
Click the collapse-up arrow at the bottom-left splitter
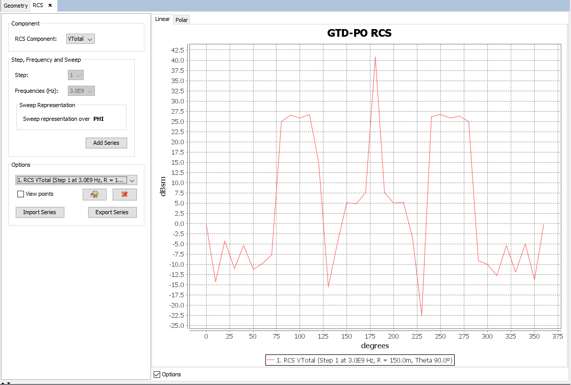(x=3, y=382)
